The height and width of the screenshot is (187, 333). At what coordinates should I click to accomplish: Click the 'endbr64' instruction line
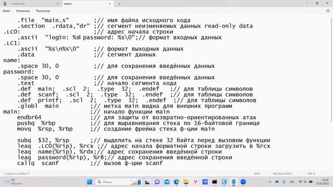[29, 118]
